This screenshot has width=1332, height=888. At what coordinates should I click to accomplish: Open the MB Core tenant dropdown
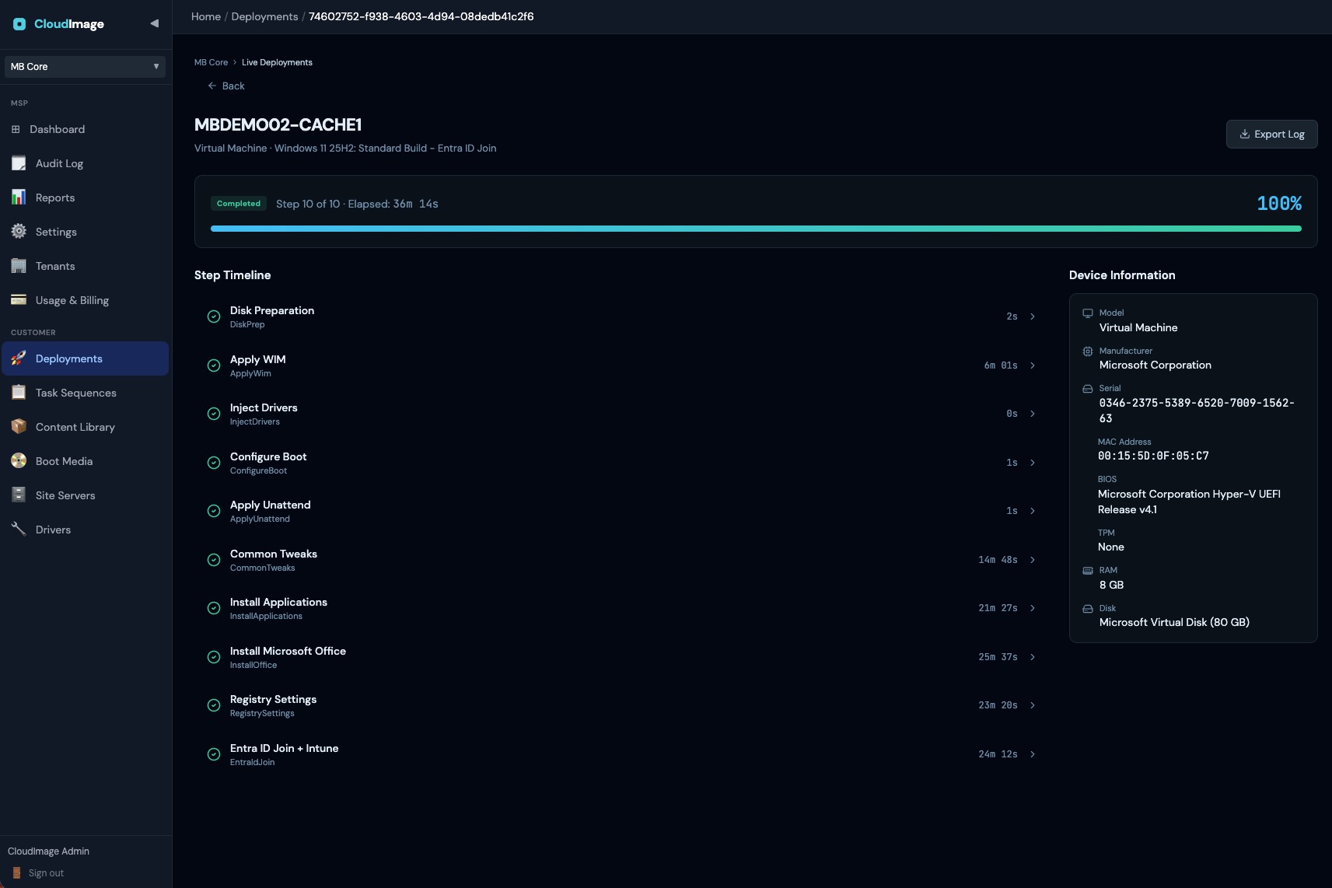point(85,67)
